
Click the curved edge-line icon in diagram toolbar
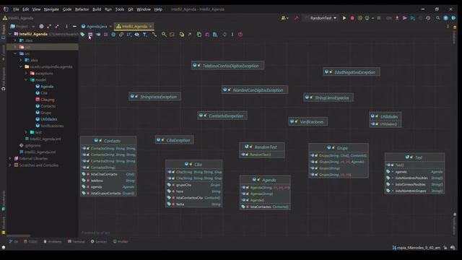click(154, 35)
